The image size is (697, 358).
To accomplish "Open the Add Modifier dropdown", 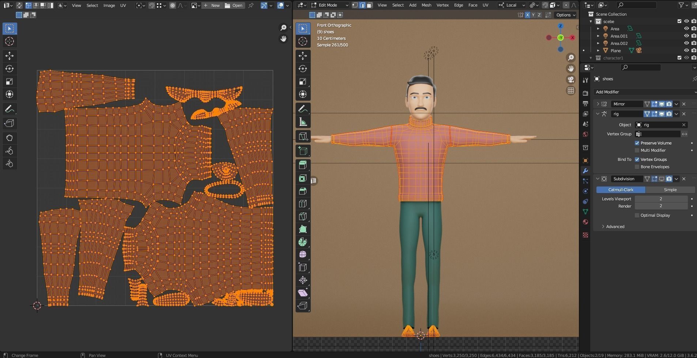I will [x=645, y=92].
